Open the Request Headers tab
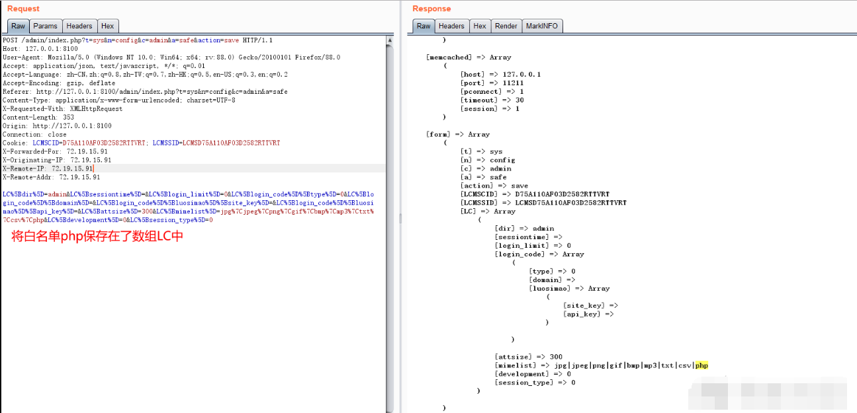The width and height of the screenshot is (857, 413). pos(79,26)
